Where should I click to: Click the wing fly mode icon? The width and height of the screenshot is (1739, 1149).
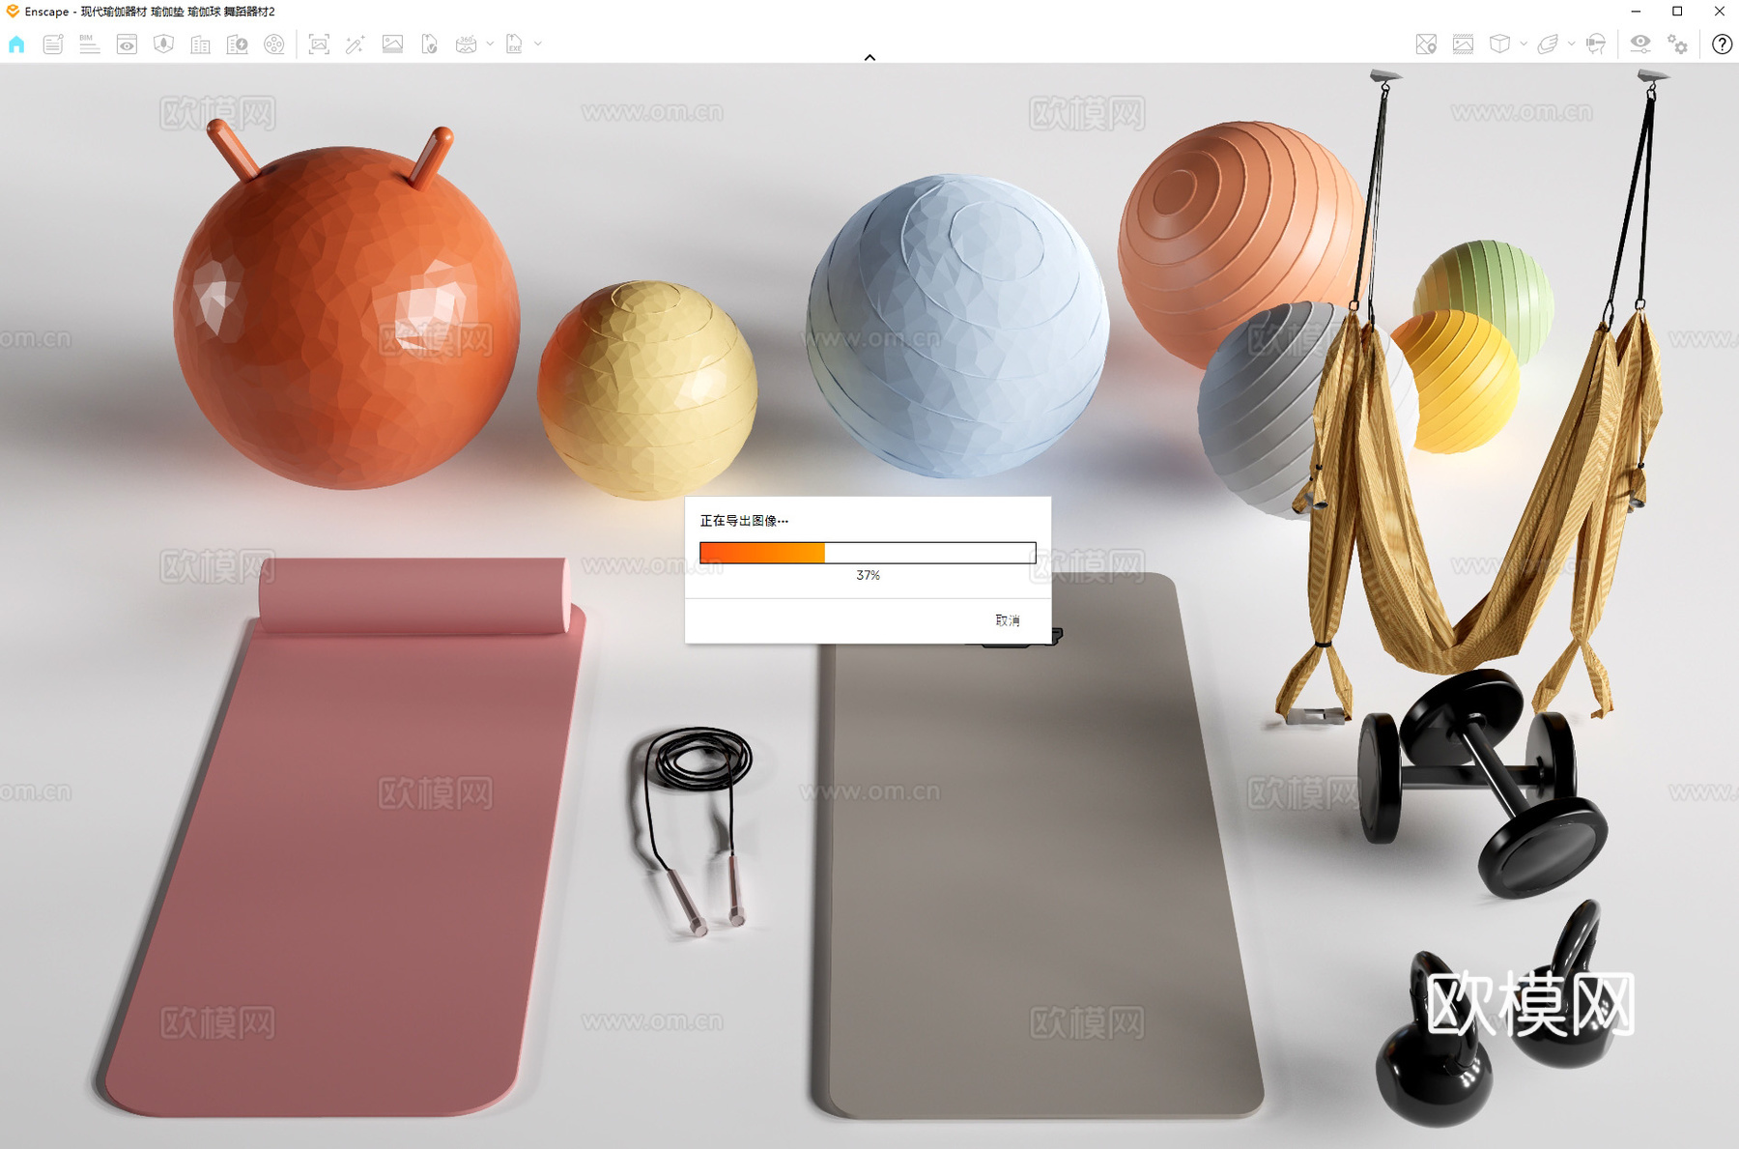[1548, 44]
